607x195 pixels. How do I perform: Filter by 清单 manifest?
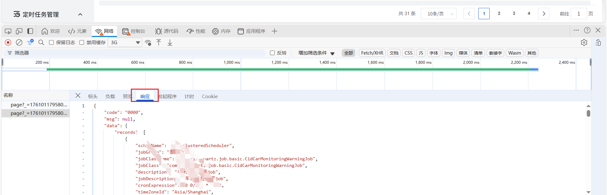point(478,53)
